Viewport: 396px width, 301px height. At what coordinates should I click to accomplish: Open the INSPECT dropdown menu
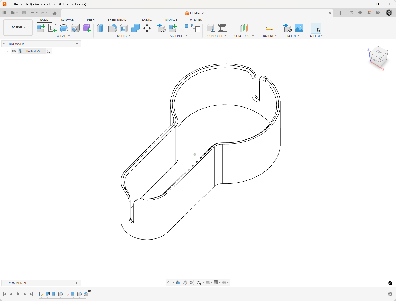click(270, 36)
